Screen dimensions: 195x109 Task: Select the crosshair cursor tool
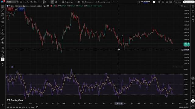3,7
